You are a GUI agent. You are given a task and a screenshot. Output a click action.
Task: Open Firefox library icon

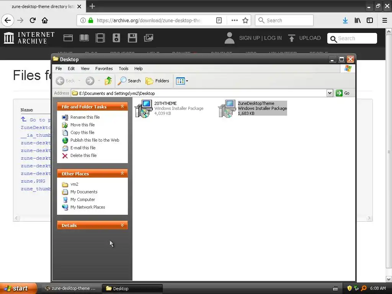[x=358, y=20]
